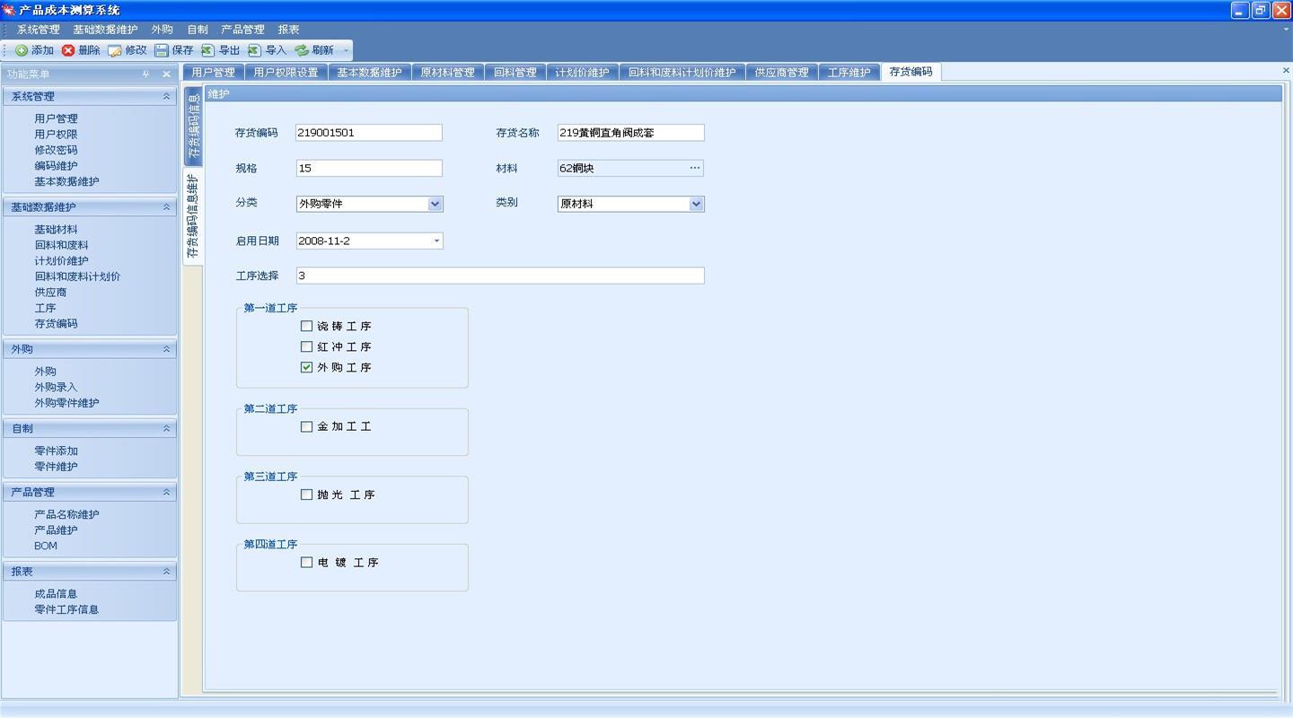Open BOM in the sidebar
Viewport: 1293px width, 718px height.
[46, 546]
